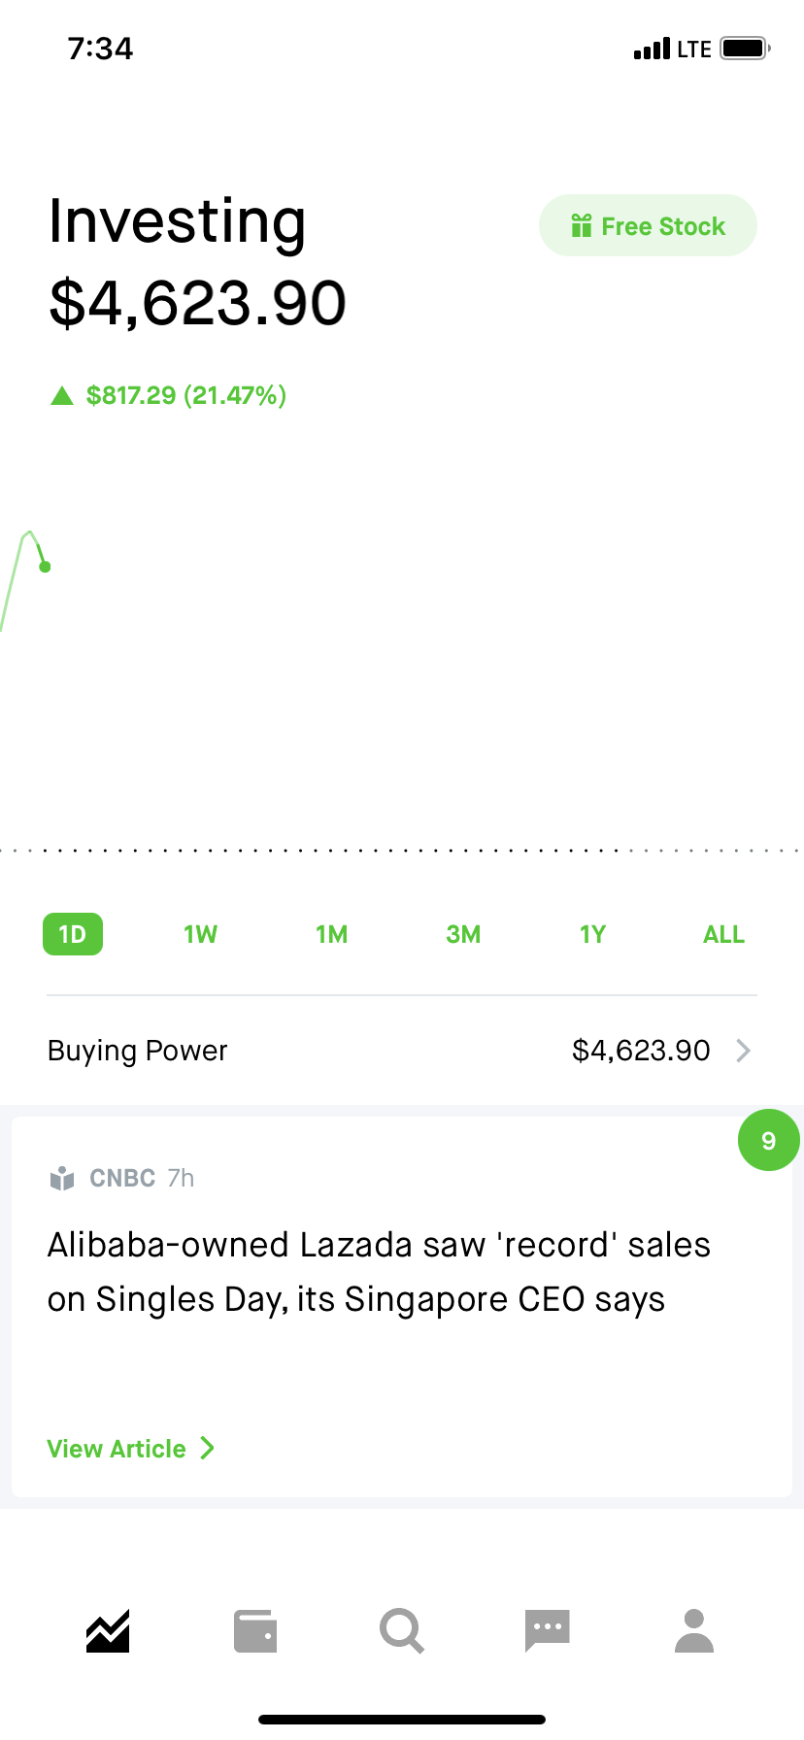Tap the CNBC news source icon
The image size is (804, 1740).
(x=62, y=1178)
